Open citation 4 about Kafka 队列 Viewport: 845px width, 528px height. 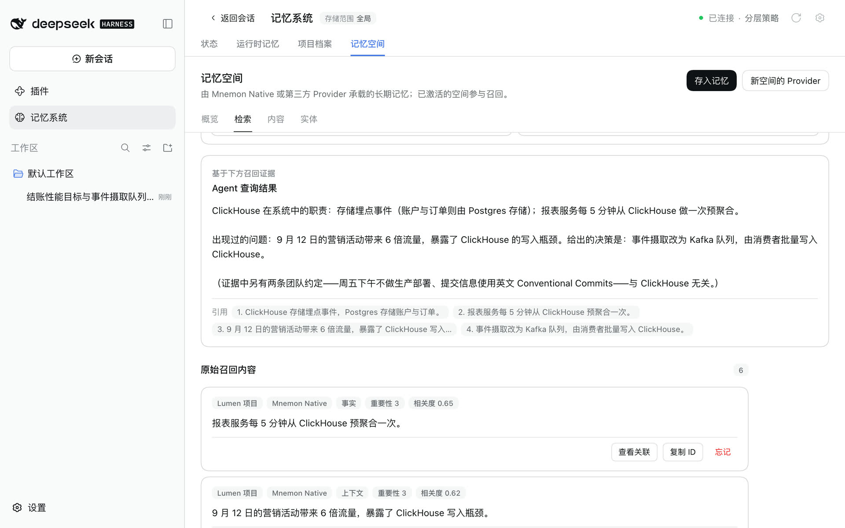coord(577,330)
